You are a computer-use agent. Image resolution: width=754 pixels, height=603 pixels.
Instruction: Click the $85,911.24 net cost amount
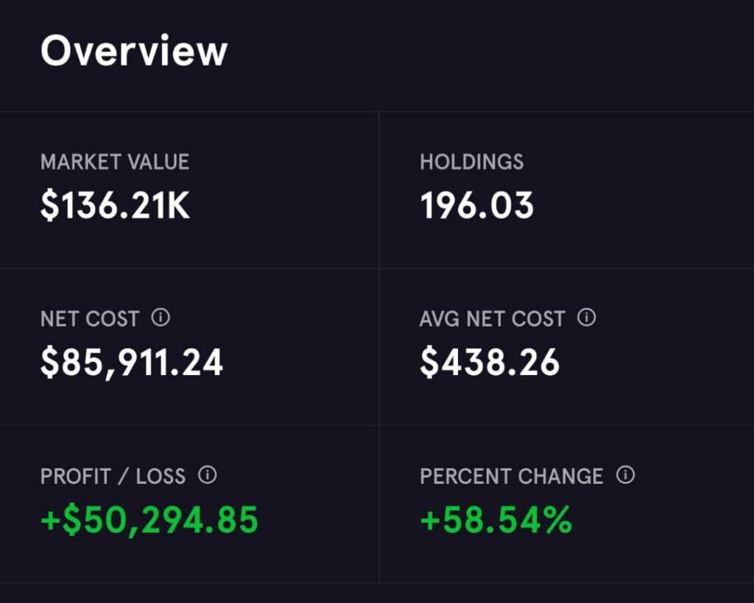[132, 363]
